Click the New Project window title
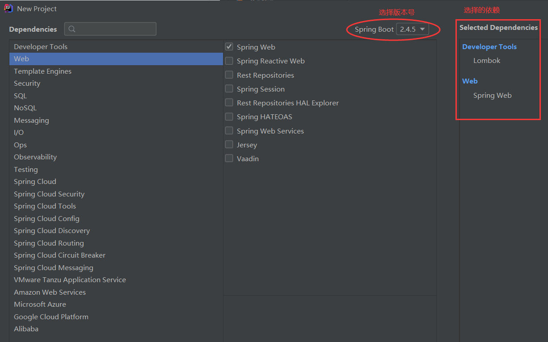 [37, 9]
